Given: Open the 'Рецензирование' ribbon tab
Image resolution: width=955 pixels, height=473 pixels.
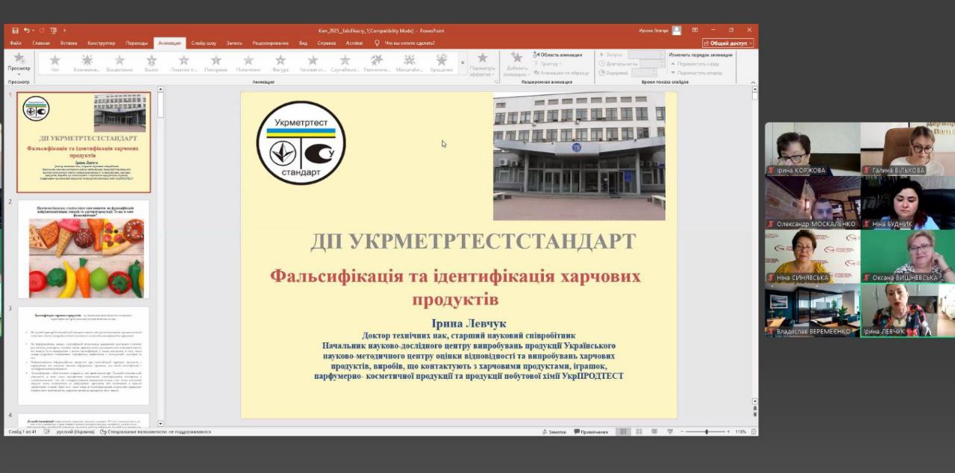Looking at the screenshot, I should pos(270,43).
